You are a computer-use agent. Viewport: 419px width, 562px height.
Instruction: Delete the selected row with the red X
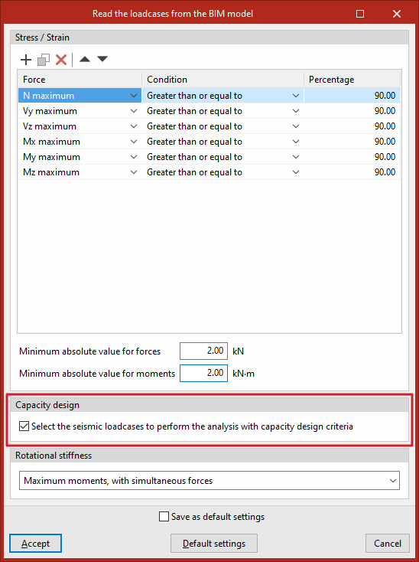(61, 60)
